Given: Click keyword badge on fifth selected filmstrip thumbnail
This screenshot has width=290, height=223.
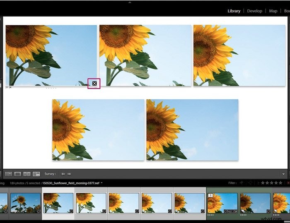Looking at the screenshot, I should [203, 211].
